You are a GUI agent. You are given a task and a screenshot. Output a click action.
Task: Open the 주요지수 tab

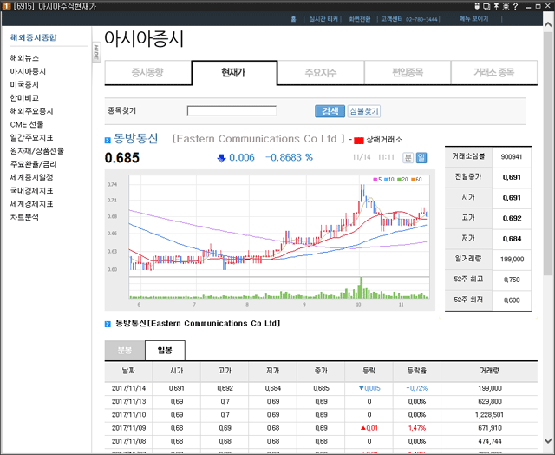pyautogui.click(x=321, y=73)
